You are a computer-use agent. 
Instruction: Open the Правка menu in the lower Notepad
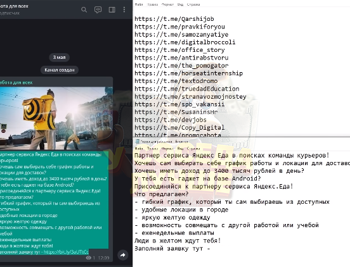click(152, 148)
